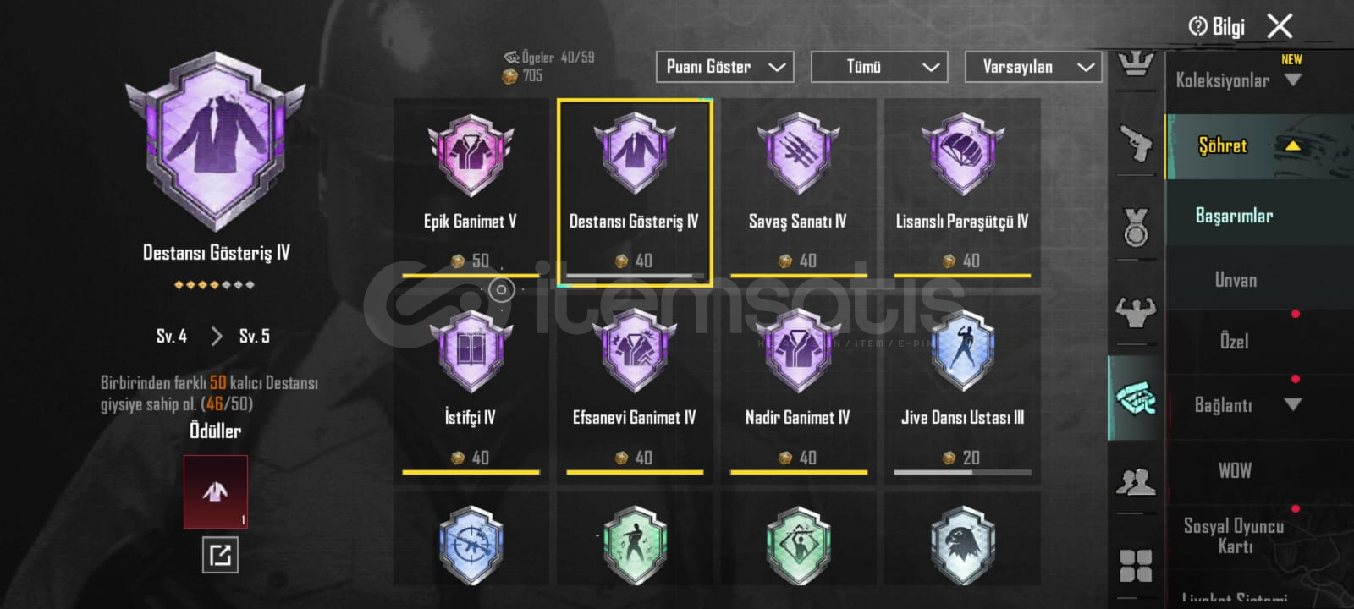This screenshot has height=609, width=1354.
Task: Collapse the Şöhret menu section
Action: coord(1259,146)
